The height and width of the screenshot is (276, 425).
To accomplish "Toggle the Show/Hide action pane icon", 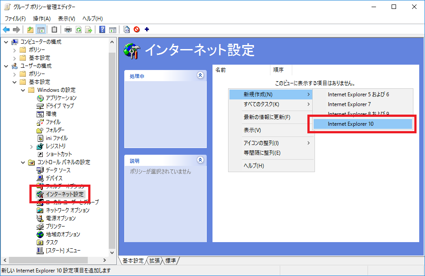I will tap(112, 29).
